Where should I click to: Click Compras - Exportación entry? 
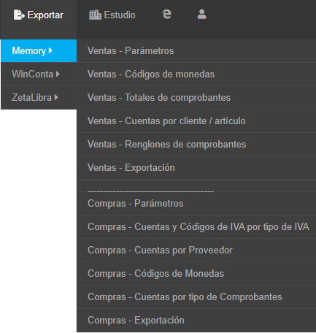click(x=196, y=320)
